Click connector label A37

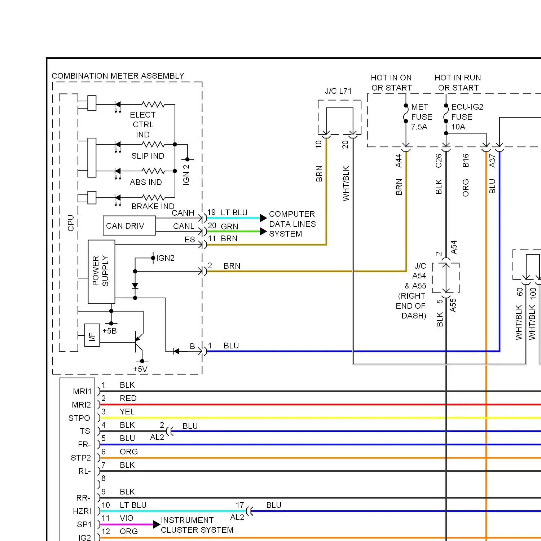[492, 161]
